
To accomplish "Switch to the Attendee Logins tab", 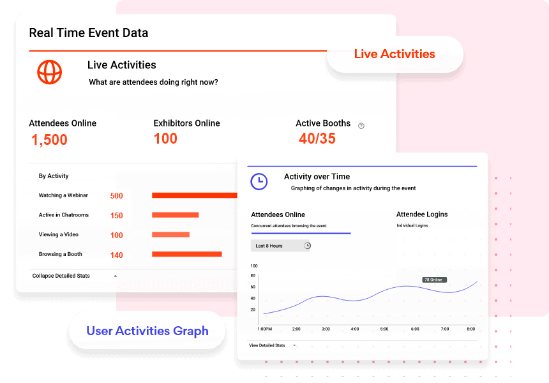I will coord(422,214).
